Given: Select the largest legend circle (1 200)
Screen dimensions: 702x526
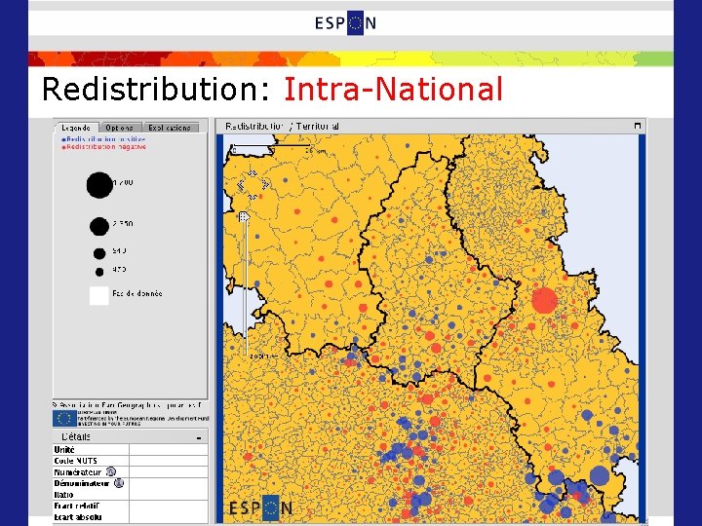Looking at the screenshot, I should (x=99, y=185).
